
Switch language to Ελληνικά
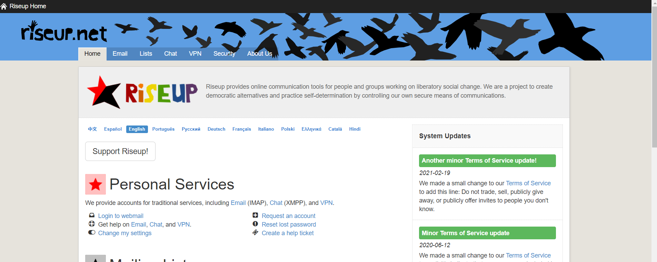pyautogui.click(x=311, y=129)
